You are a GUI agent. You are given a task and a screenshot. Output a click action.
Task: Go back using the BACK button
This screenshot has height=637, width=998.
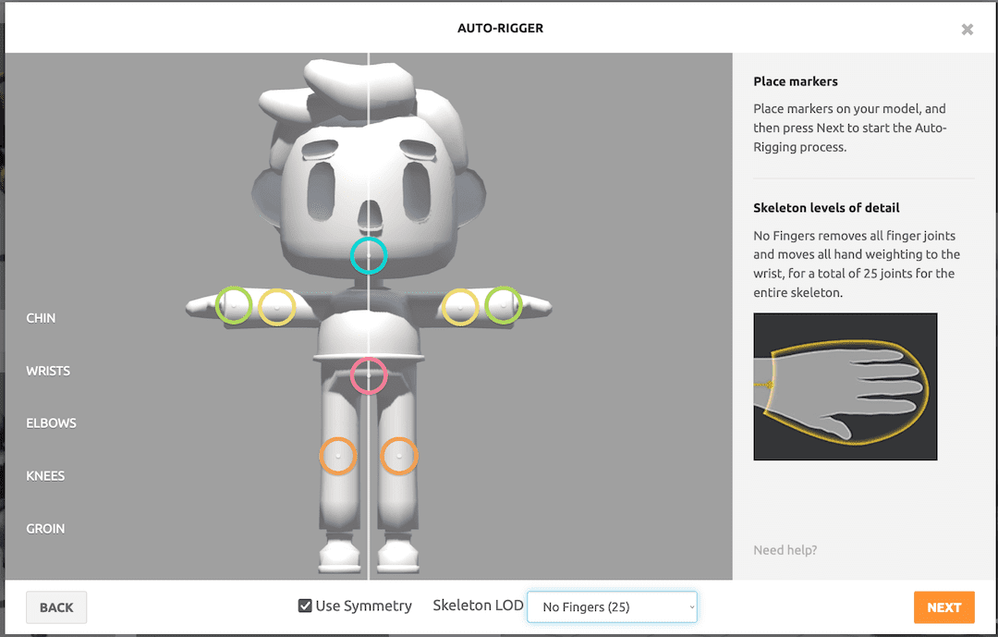click(x=55, y=606)
